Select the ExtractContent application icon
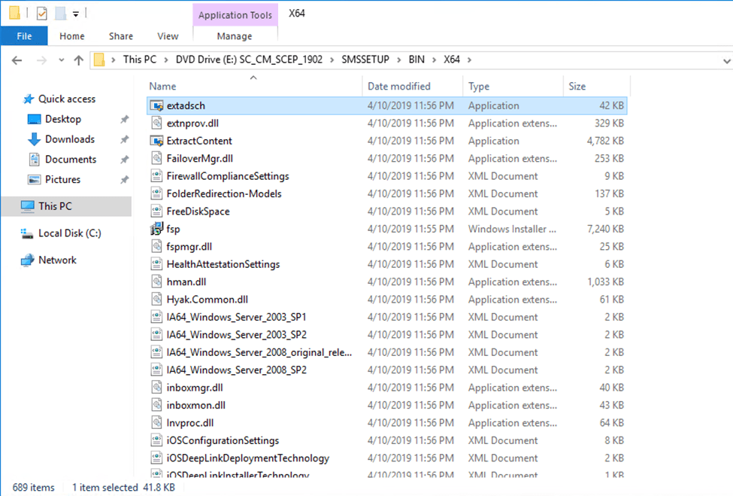This screenshot has width=733, height=496. pos(156,141)
